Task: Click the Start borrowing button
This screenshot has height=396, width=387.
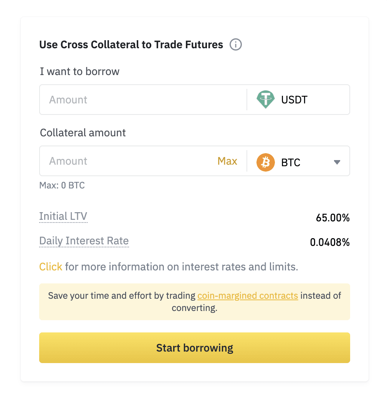Action: 194,348
